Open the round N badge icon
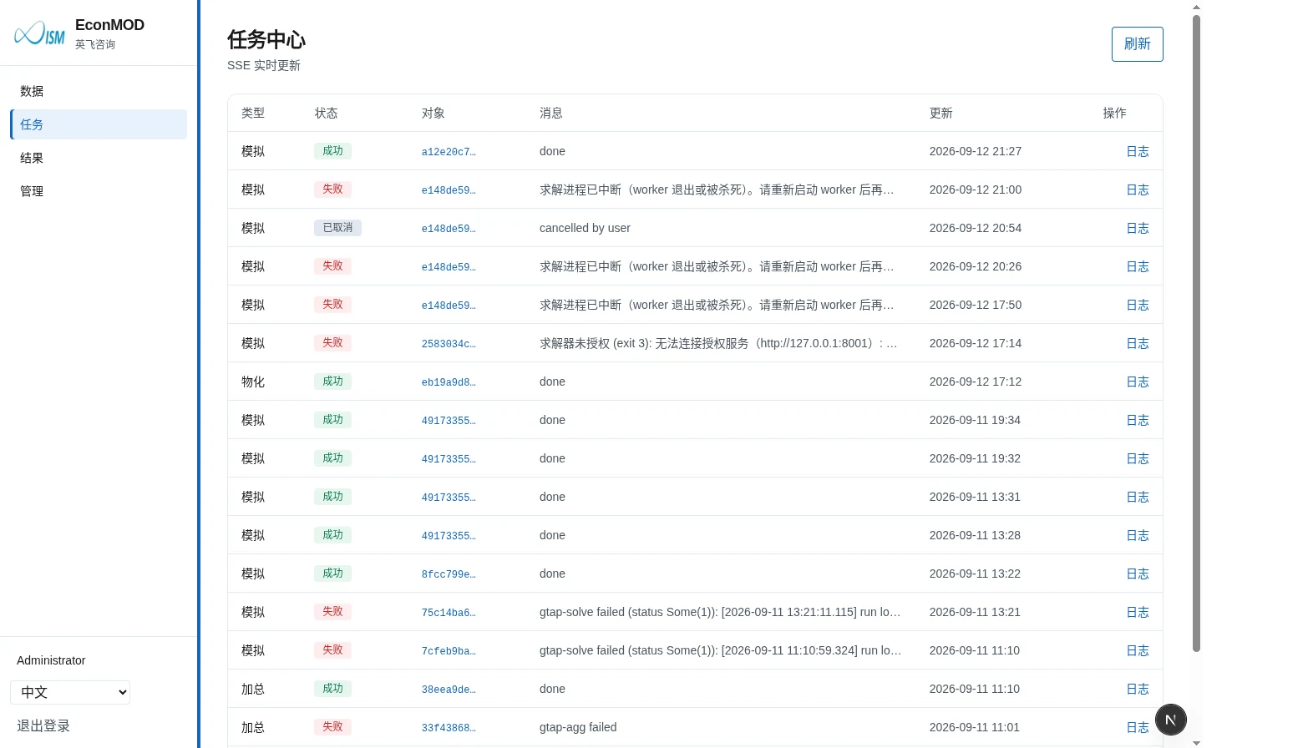 [x=1170, y=720]
